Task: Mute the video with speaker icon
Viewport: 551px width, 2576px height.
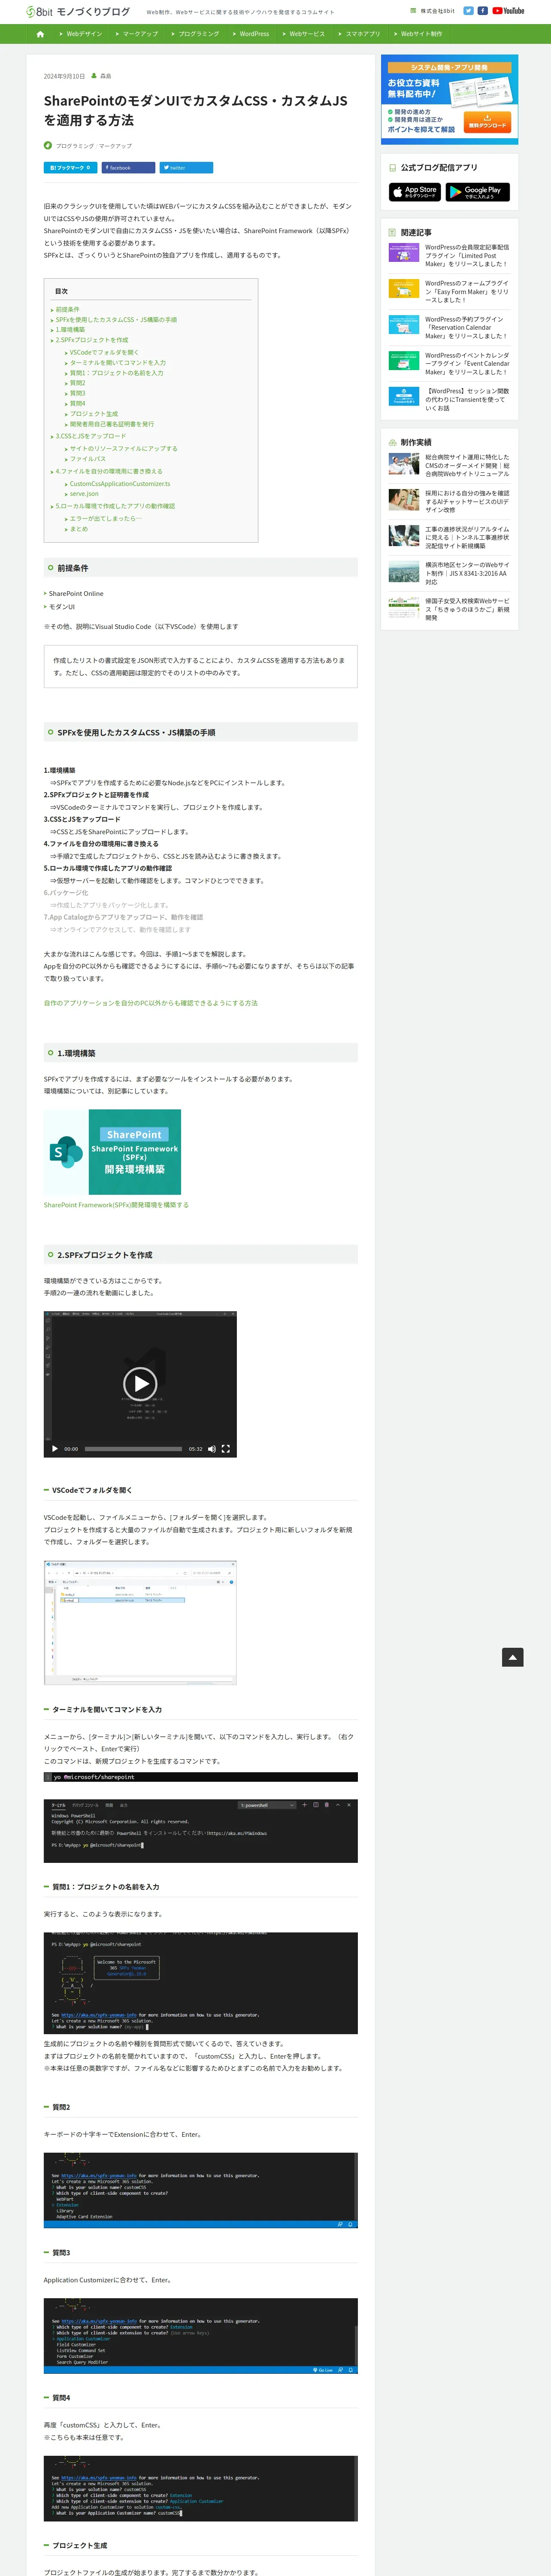Action: click(211, 1448)
